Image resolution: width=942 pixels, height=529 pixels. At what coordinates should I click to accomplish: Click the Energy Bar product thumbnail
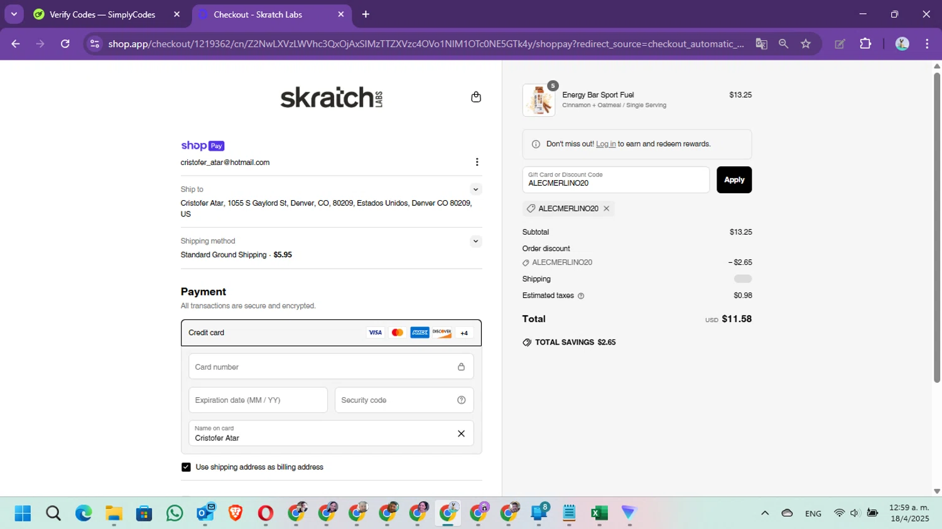pos(539,100)
